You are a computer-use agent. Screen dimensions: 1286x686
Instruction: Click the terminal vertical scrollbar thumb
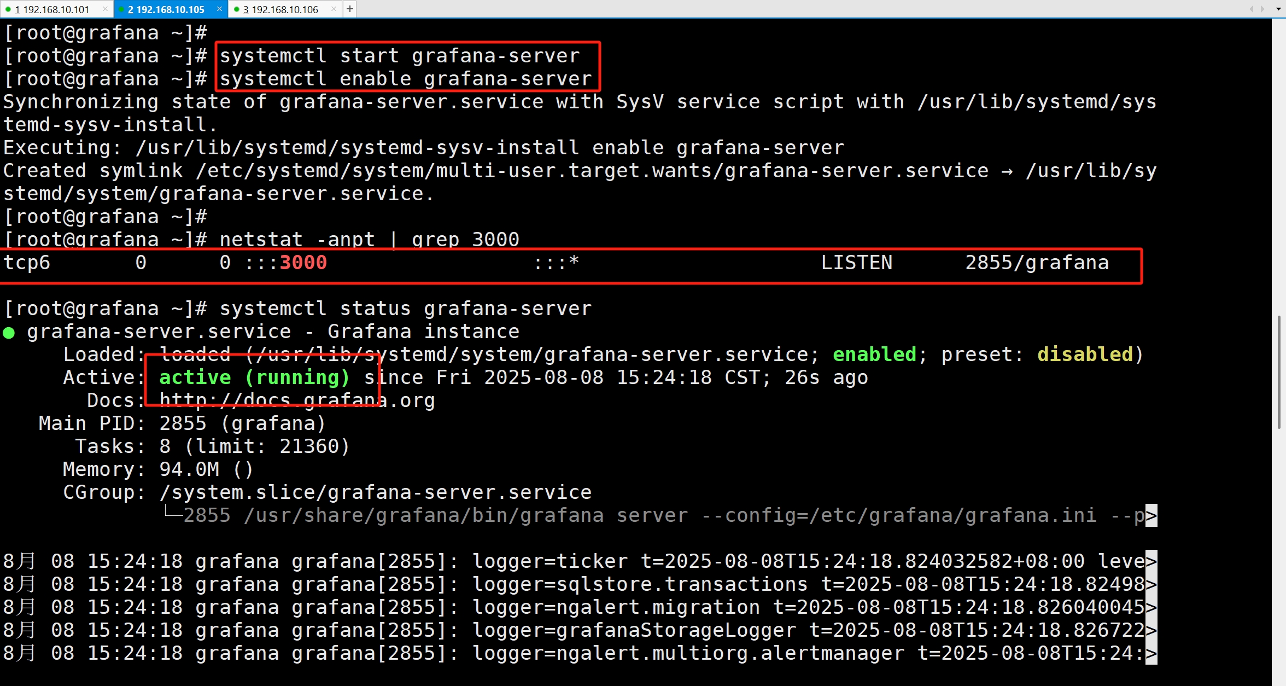click(x=1279, y=372)
